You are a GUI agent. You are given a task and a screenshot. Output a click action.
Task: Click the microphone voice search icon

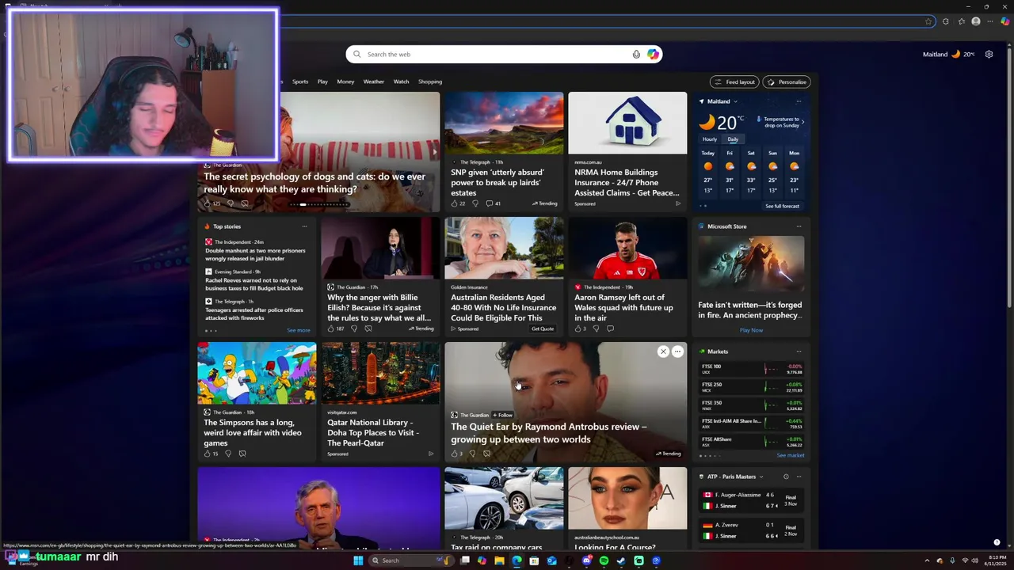636,55
